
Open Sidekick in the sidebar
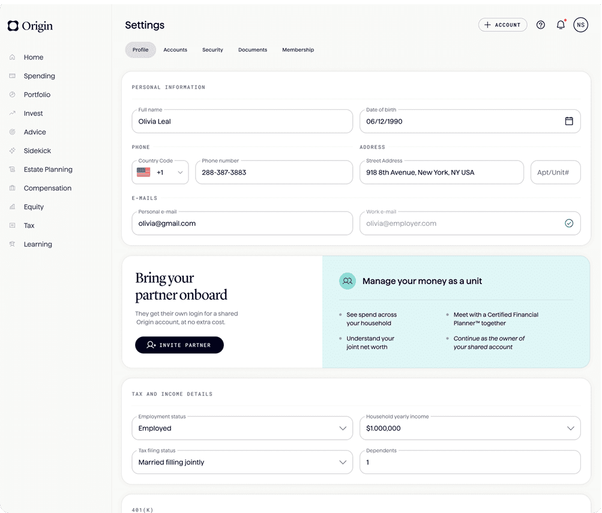[37, 151]
